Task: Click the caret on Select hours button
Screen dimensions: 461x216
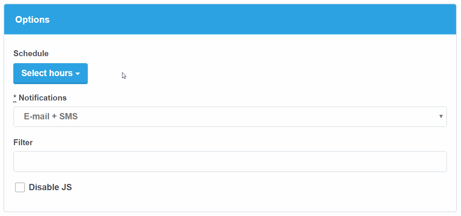Action: pos(78,74)
